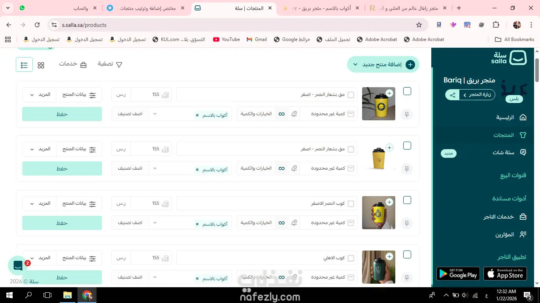Viewport: 540px width, 303px height.
Task: Click the yellow cup held in hand thumbnail
Action: [x=379, y=213]
